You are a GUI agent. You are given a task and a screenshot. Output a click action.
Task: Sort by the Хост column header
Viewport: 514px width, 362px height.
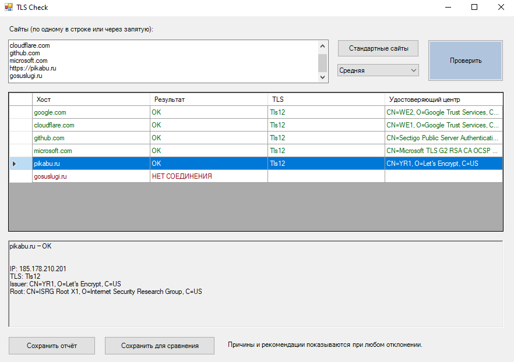tap(91, 100)
